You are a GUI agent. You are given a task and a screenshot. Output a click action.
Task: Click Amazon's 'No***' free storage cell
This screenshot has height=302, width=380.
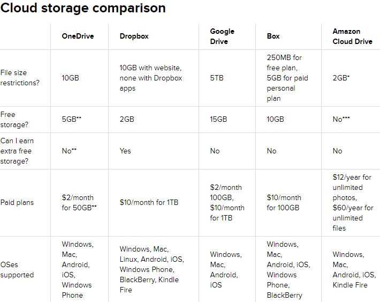pos(341,119)
